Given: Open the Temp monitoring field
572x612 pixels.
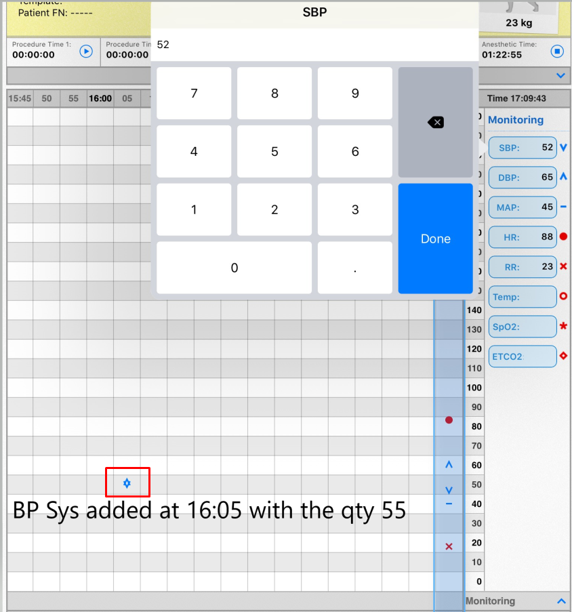Looking at the screenshot, I should pyautogui.click(x=523, y=297).
